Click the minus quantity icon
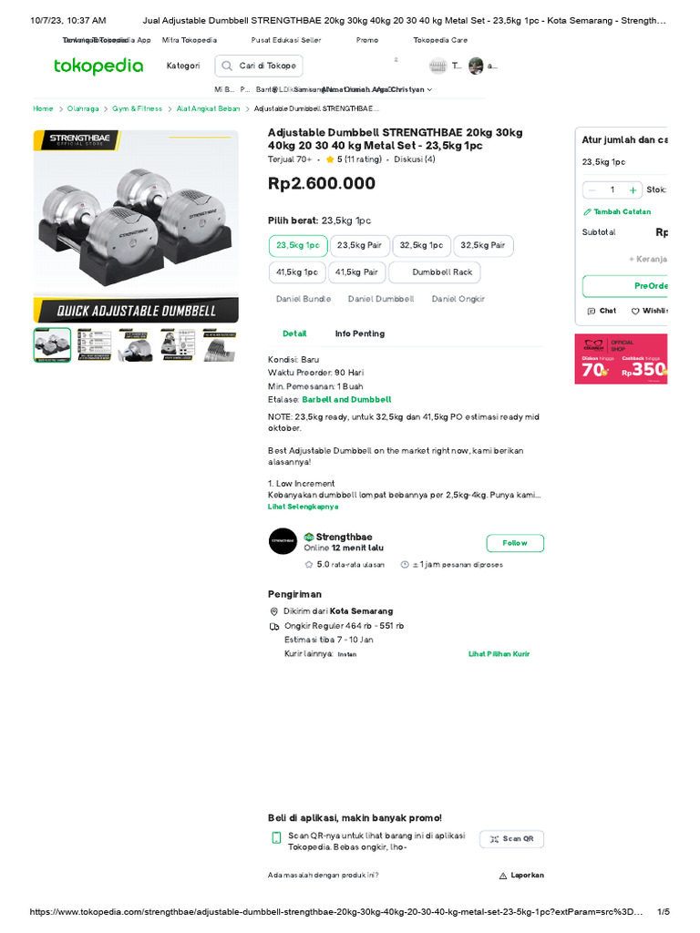 [x=592, y=190]
